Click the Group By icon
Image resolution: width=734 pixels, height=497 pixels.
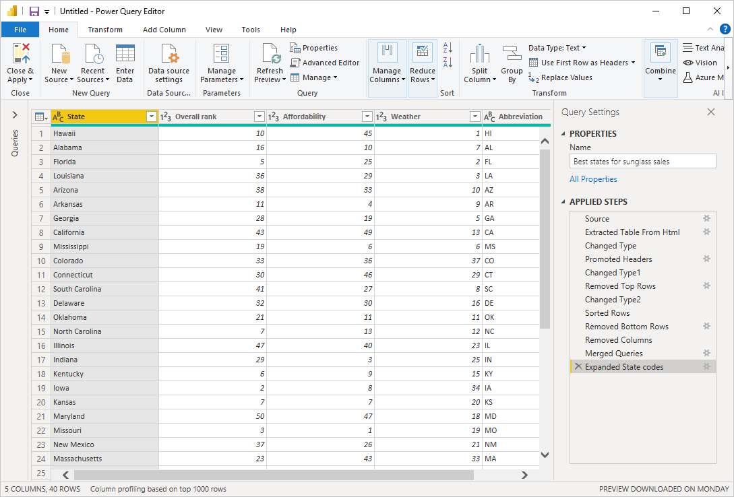[x=512, y=53]
